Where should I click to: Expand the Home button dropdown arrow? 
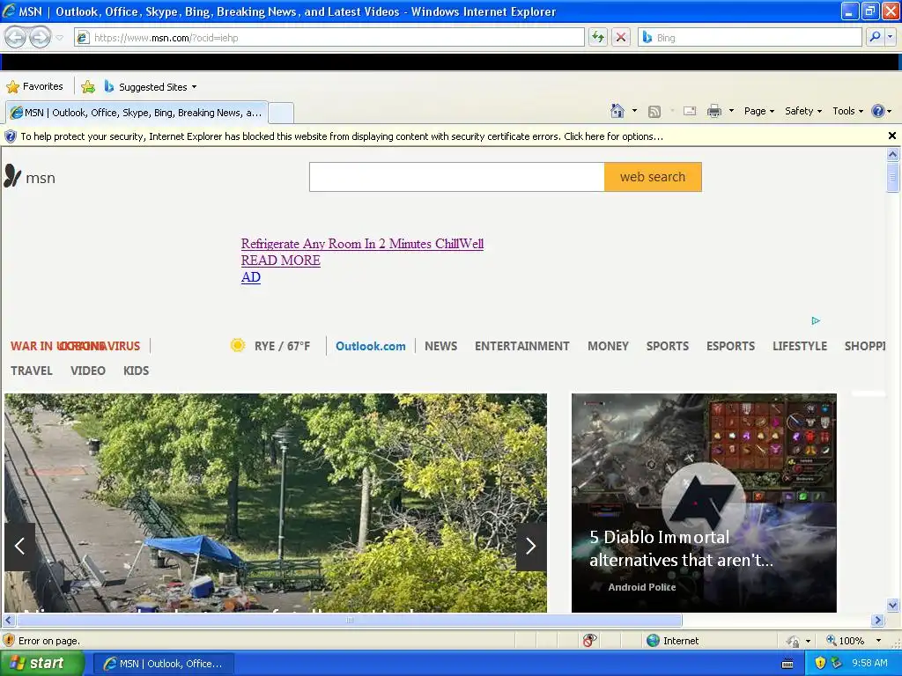[x=634, y=111]
